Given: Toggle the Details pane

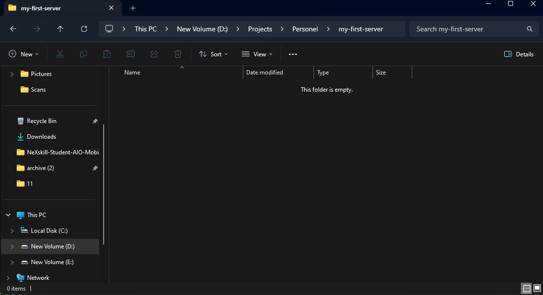Looking at the screenshot, I should [518, 54].
